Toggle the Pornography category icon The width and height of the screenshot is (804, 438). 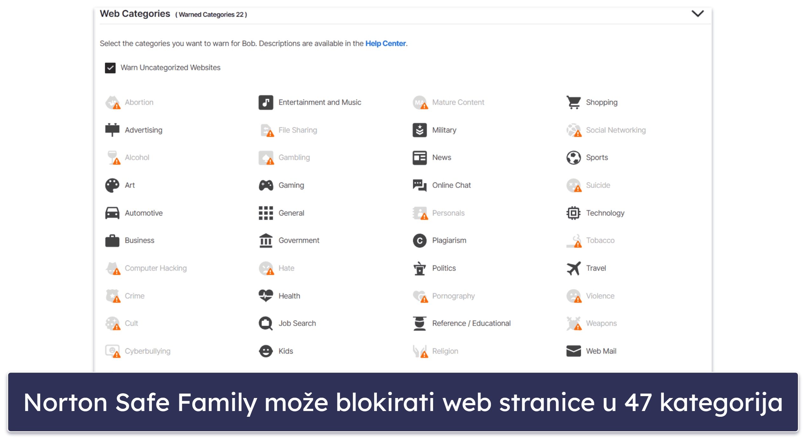420,296
